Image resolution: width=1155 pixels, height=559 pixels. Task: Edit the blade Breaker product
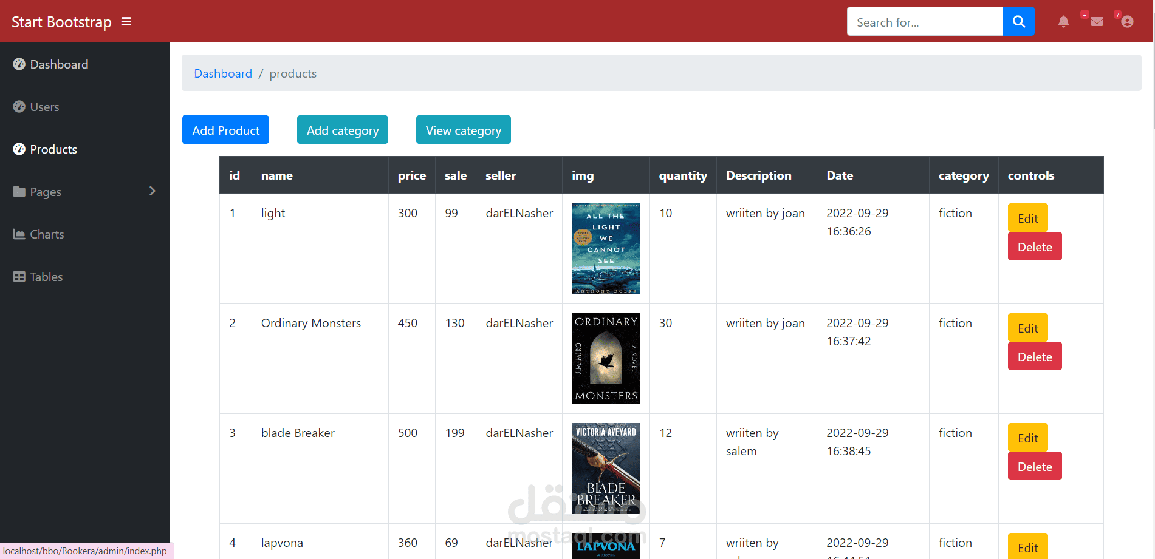[x=1028, y=438]
